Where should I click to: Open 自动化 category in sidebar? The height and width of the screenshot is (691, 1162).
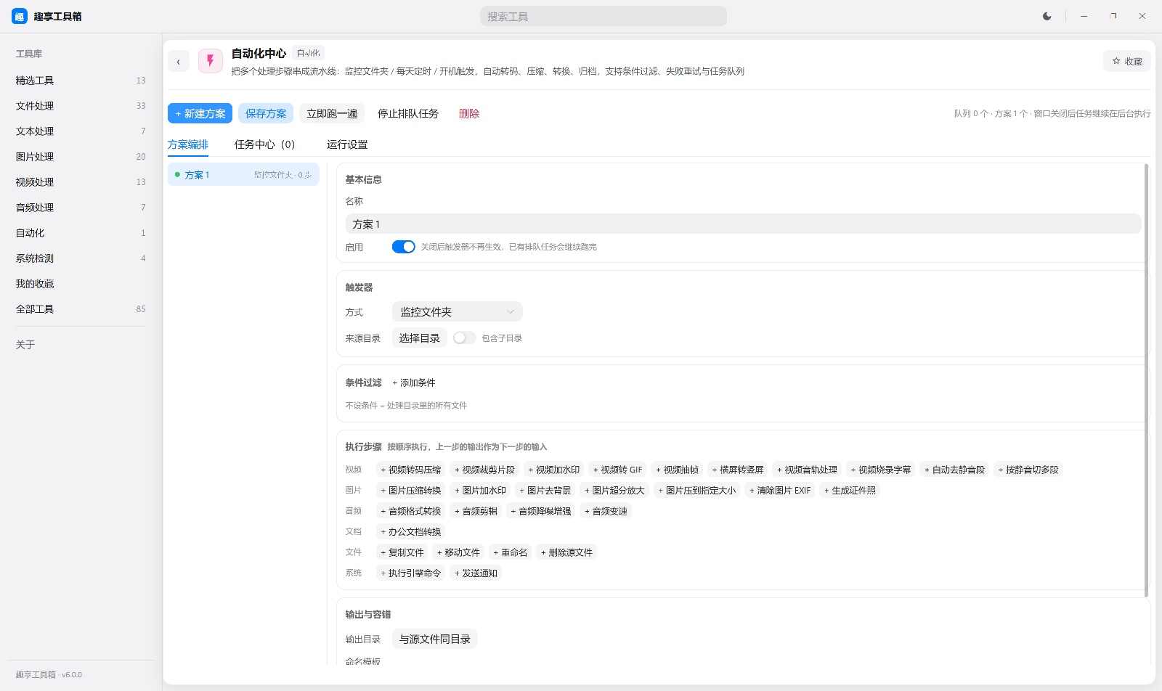point(81,233)
